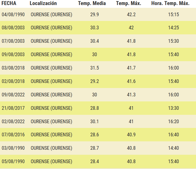This screenshot has width=196, height=169.
Task: Click the max temperature 42.2
Action: tap(131, 15)
